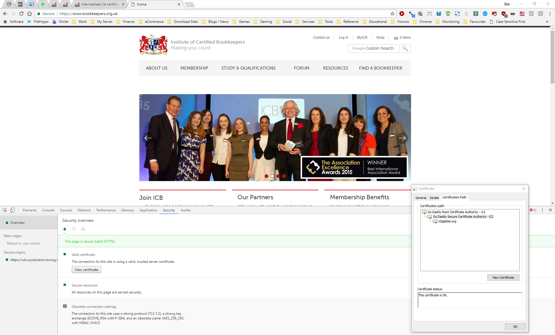Open the green 100 shield extension

pos(448,14)
